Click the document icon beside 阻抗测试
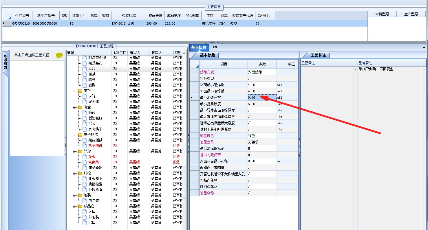Image resolution: width=428 pixels, height=230 pixels. (85, 140)
